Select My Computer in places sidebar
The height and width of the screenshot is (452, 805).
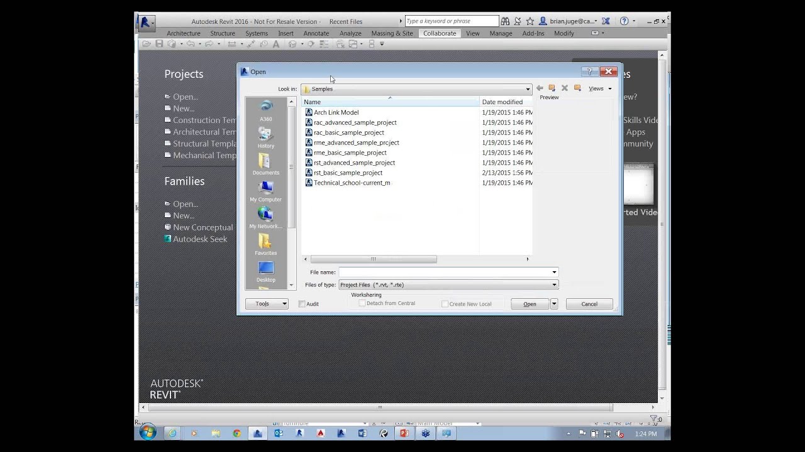pos(266,191)
